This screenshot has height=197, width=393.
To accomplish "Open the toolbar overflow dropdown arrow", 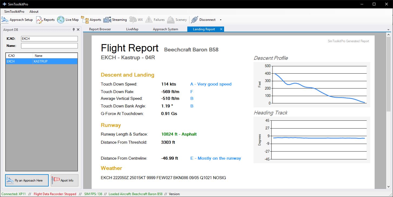I will [221, 20].
